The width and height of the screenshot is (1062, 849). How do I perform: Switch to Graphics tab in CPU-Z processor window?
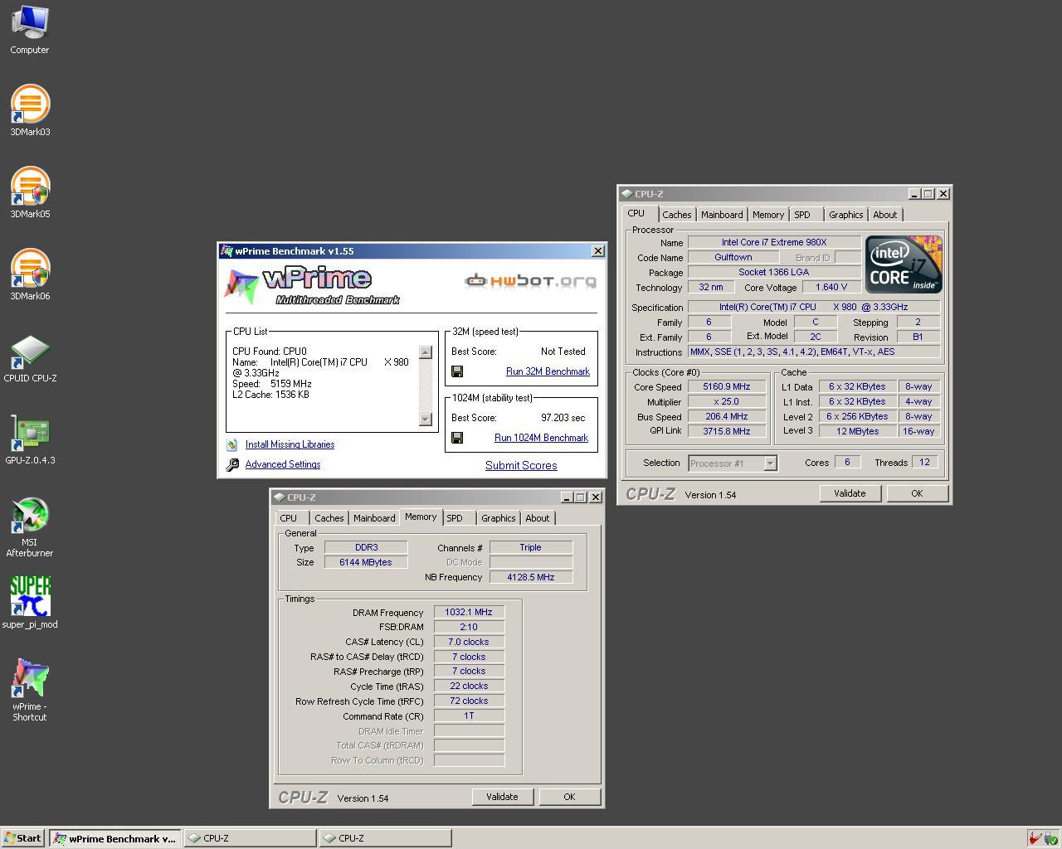tap(845, 215)
